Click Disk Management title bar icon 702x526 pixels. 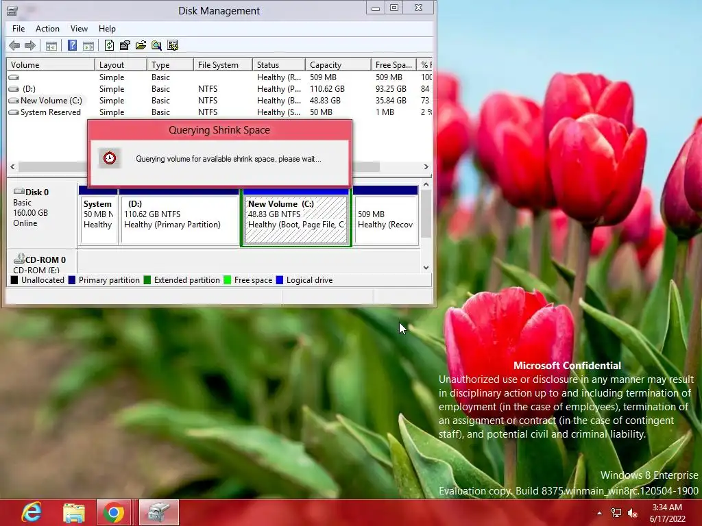12,10
